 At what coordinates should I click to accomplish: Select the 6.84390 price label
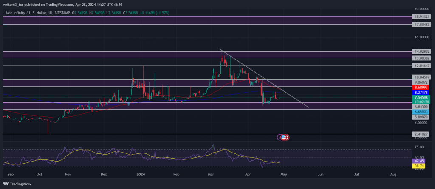coord(421,107)
